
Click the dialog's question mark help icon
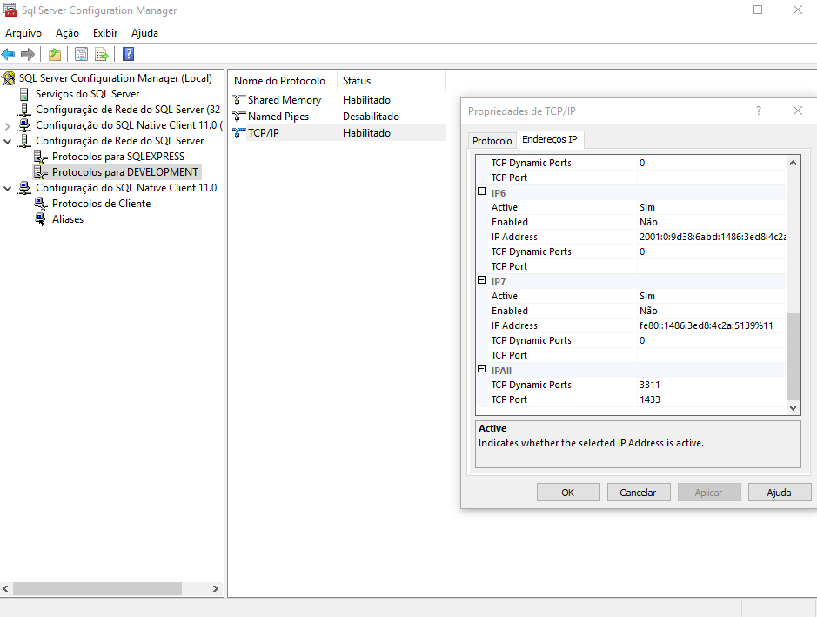coord(759,111)
